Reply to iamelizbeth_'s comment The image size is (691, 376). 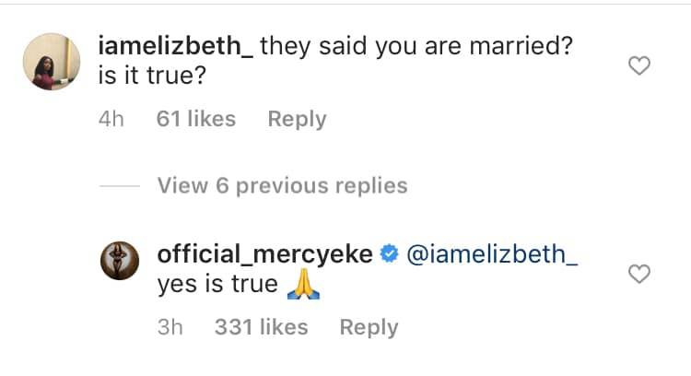(297, 119)
